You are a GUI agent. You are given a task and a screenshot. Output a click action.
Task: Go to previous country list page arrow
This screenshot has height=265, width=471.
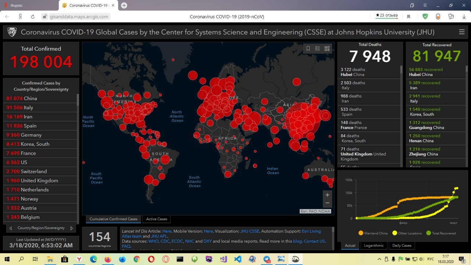tap(11, 228)
